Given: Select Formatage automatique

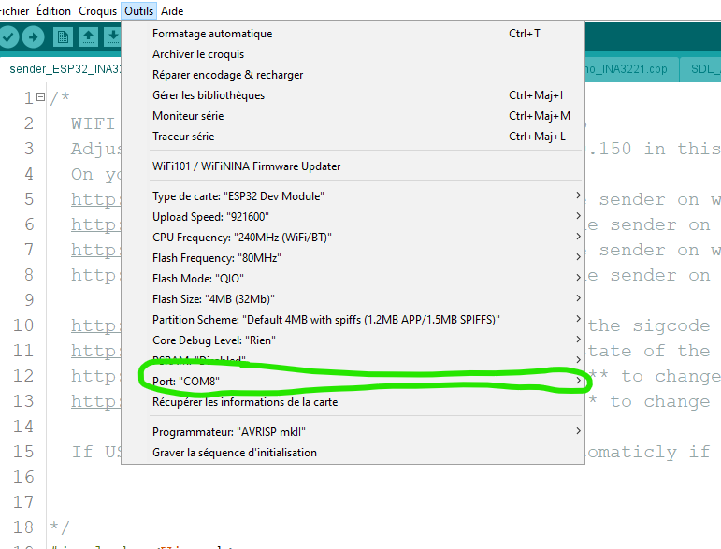Looking at the screenshot, I should click(353, 34).
